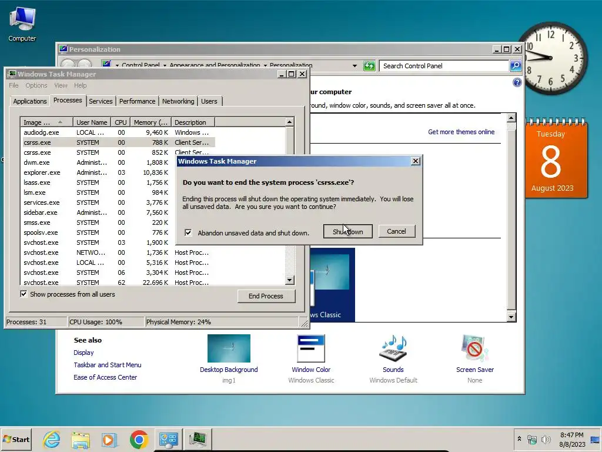This screenshot has width=602, height=452.
Task: Click the analog clock gadget
Action: 551,58
